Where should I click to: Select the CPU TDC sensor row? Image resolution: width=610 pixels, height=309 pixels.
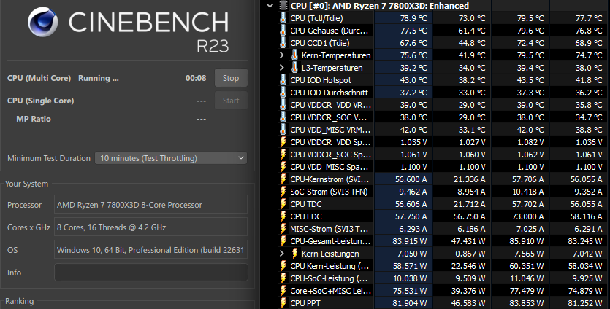[443, 204]
